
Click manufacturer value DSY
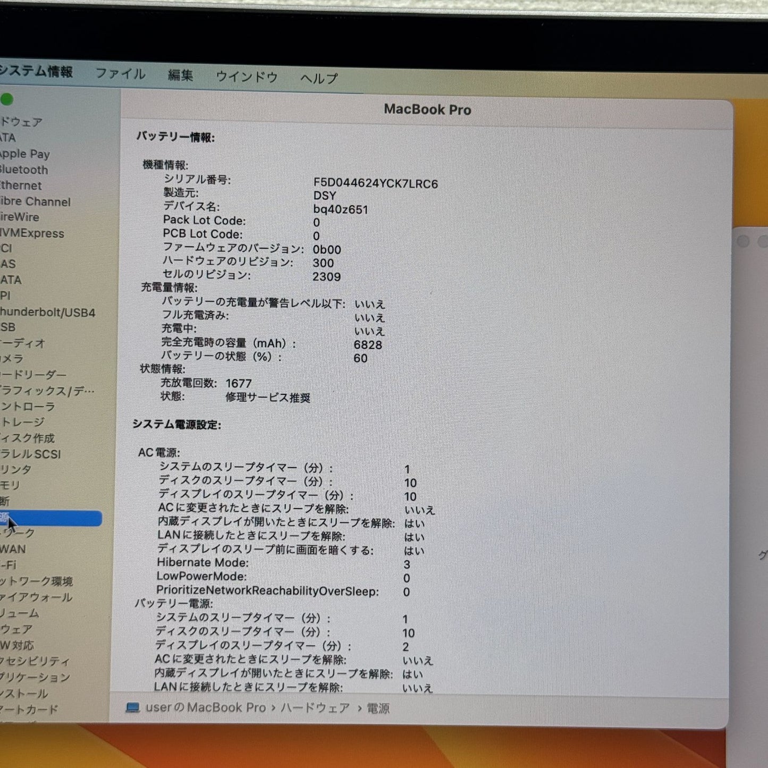(324, 196)
